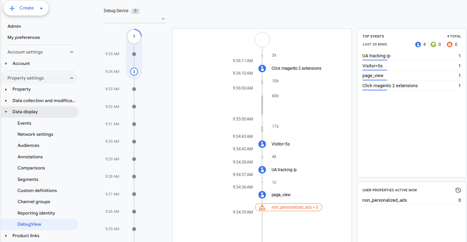Select the 9:31 AM timeline dot
The image size is (467, 242).
(134, 124)
